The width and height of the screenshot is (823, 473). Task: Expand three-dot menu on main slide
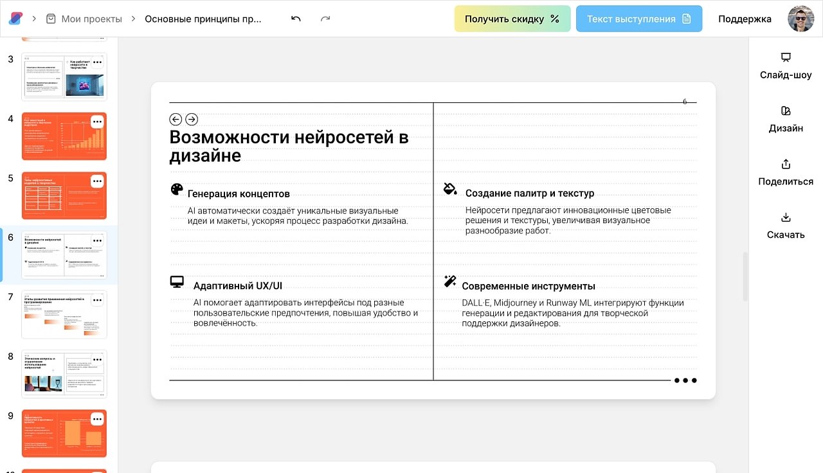click(685, 380)
